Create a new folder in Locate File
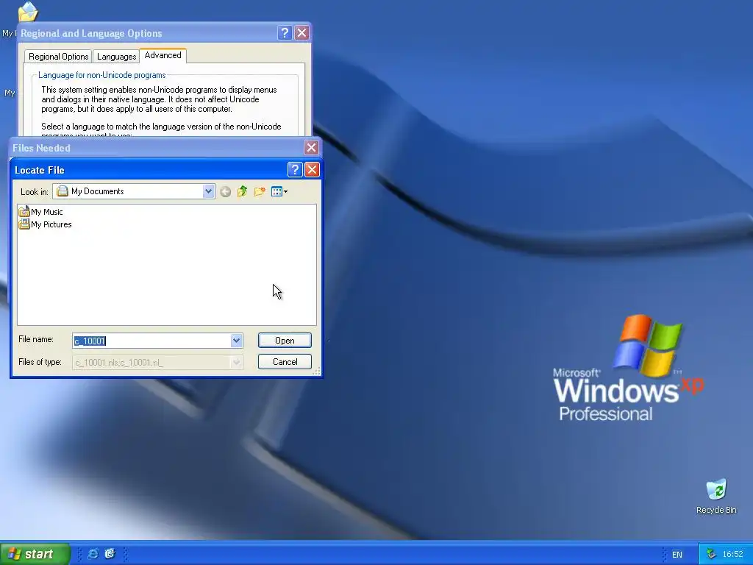753x565 pixels. tap(260, 192)
